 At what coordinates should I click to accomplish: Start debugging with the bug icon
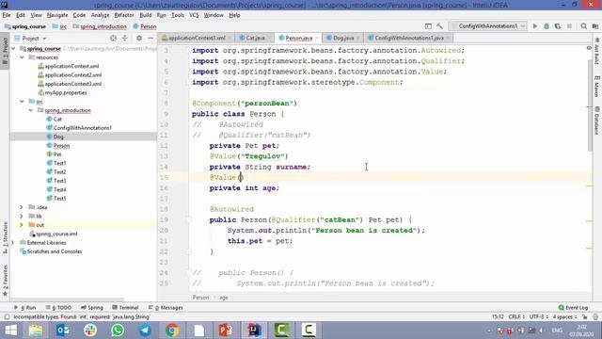pos(547,26)
